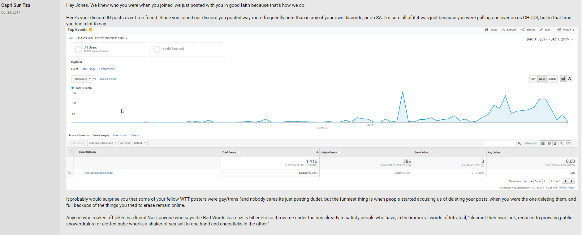Image resolution: width=582 pixels, height=235 pixels.
Task: Select the Event sub-tab
Action: (75, 69)
